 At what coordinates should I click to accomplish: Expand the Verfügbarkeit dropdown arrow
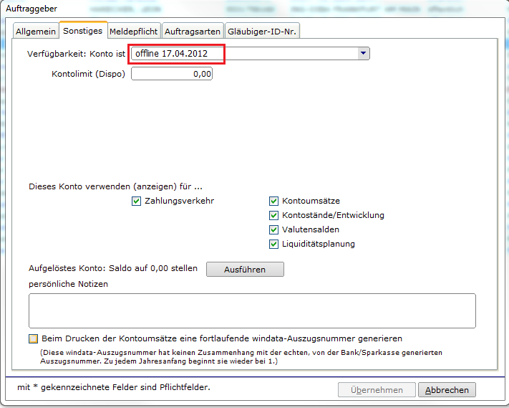(x=364, y=53)
